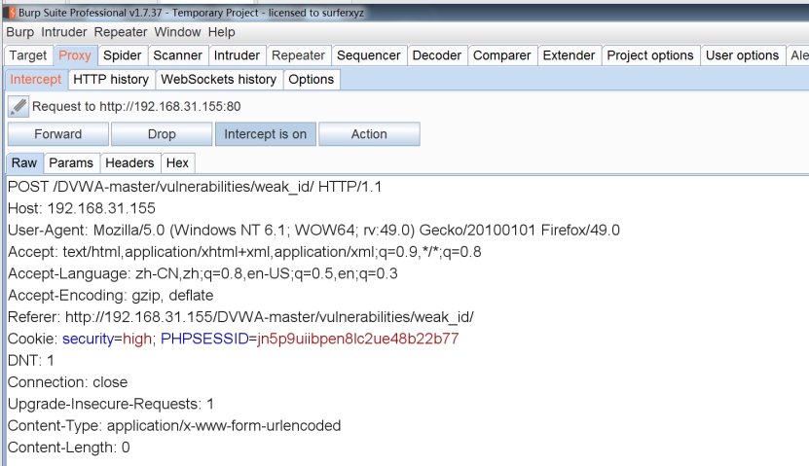Click the Accept-Encoding: gzip, deflate line
The width and height of the screenshot is (809, 466).
pyautogui.click(x=110, y=295)
